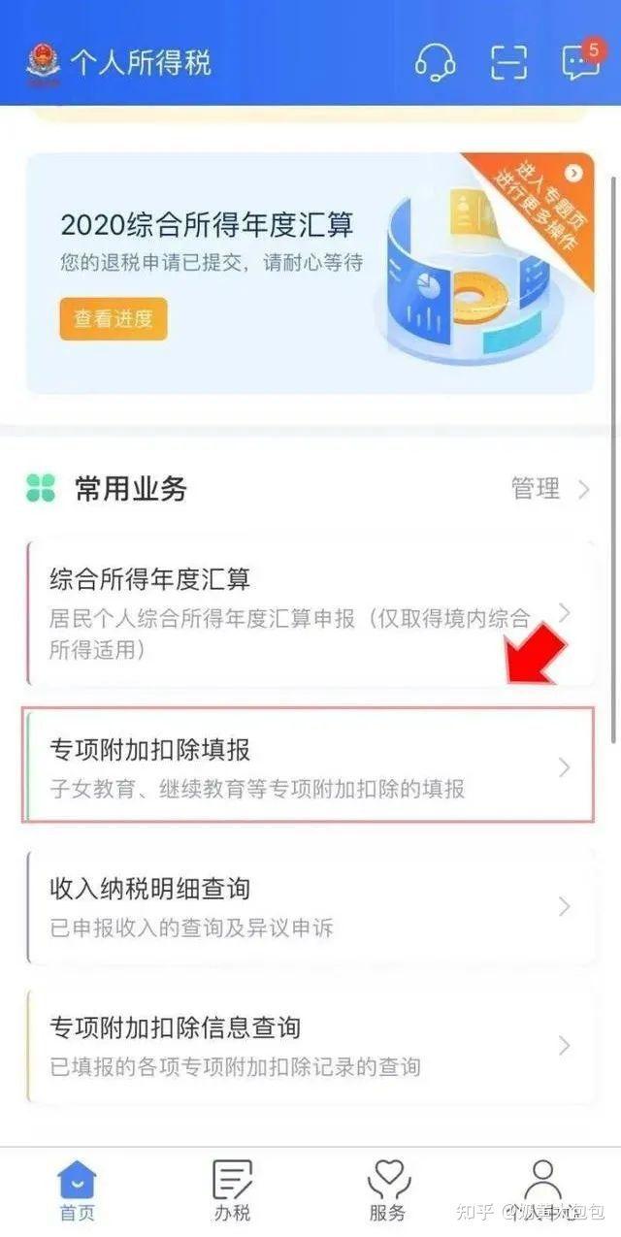Tap the tax bureau logo emblem
This screenshot has width=621, height=1237.
[x=43, y=64]
